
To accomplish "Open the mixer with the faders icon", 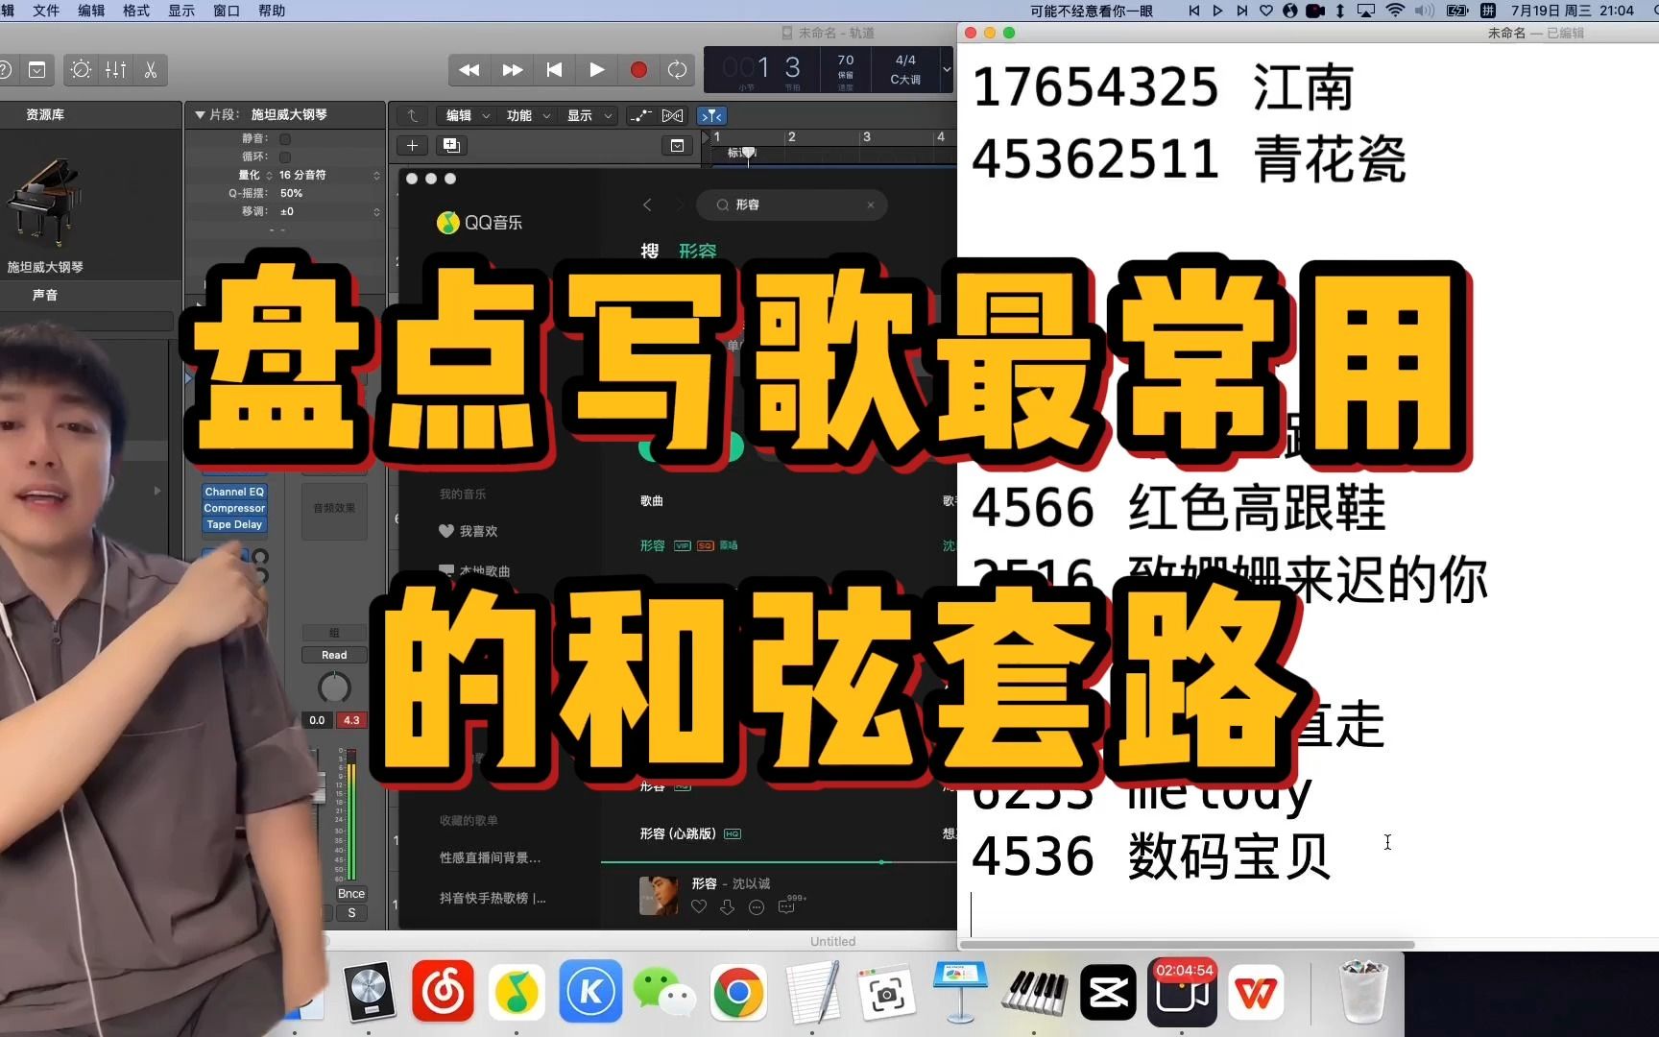I will [116, 70].
